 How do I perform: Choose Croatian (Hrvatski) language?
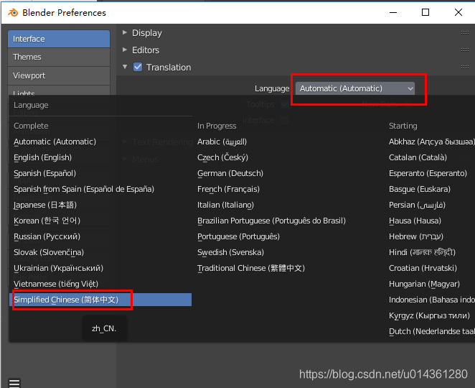click(x=423, y=268)
